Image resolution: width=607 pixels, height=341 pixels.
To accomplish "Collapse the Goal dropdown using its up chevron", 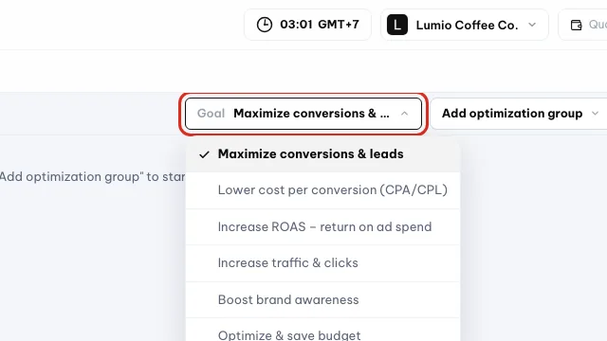I will [x=405, y=114].
